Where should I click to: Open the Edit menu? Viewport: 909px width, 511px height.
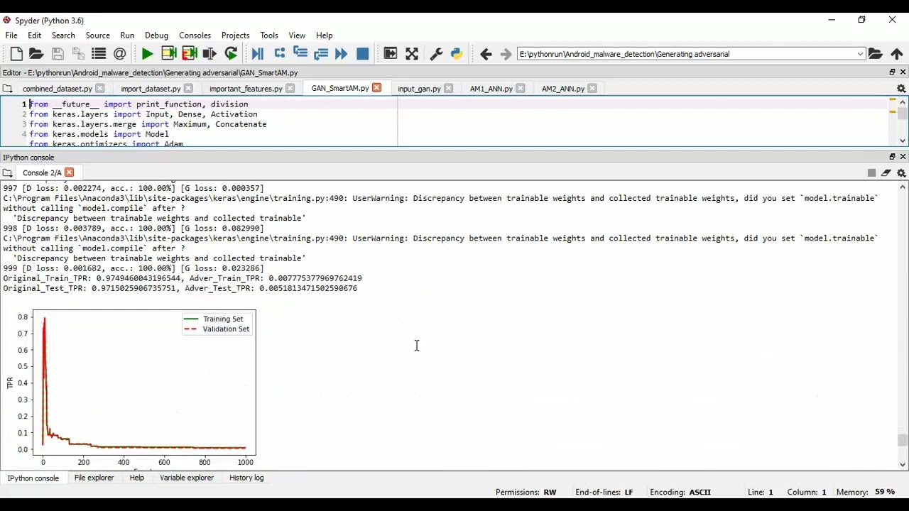point(34,35)
